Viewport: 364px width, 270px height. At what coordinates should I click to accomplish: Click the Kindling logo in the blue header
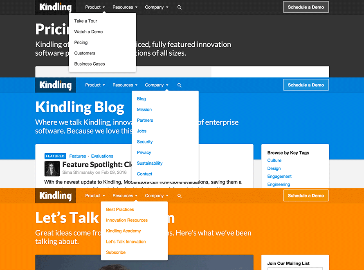[56, 85]
